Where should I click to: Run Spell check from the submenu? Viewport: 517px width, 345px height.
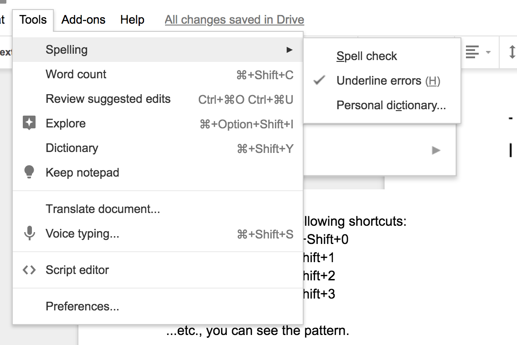pos(367,56)
